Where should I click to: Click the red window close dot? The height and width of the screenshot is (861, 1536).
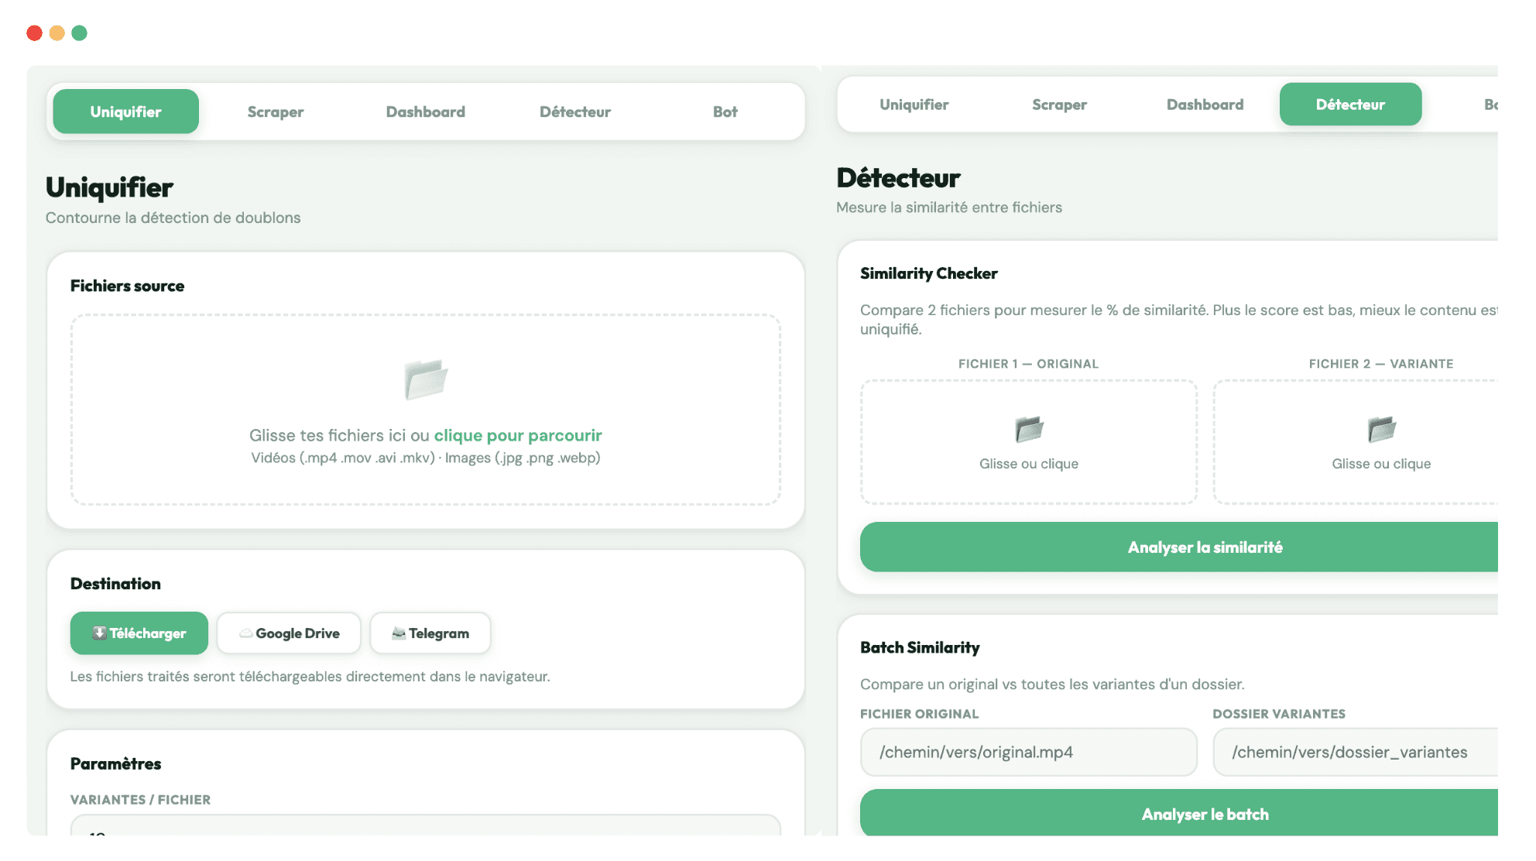tap(34, 33)
